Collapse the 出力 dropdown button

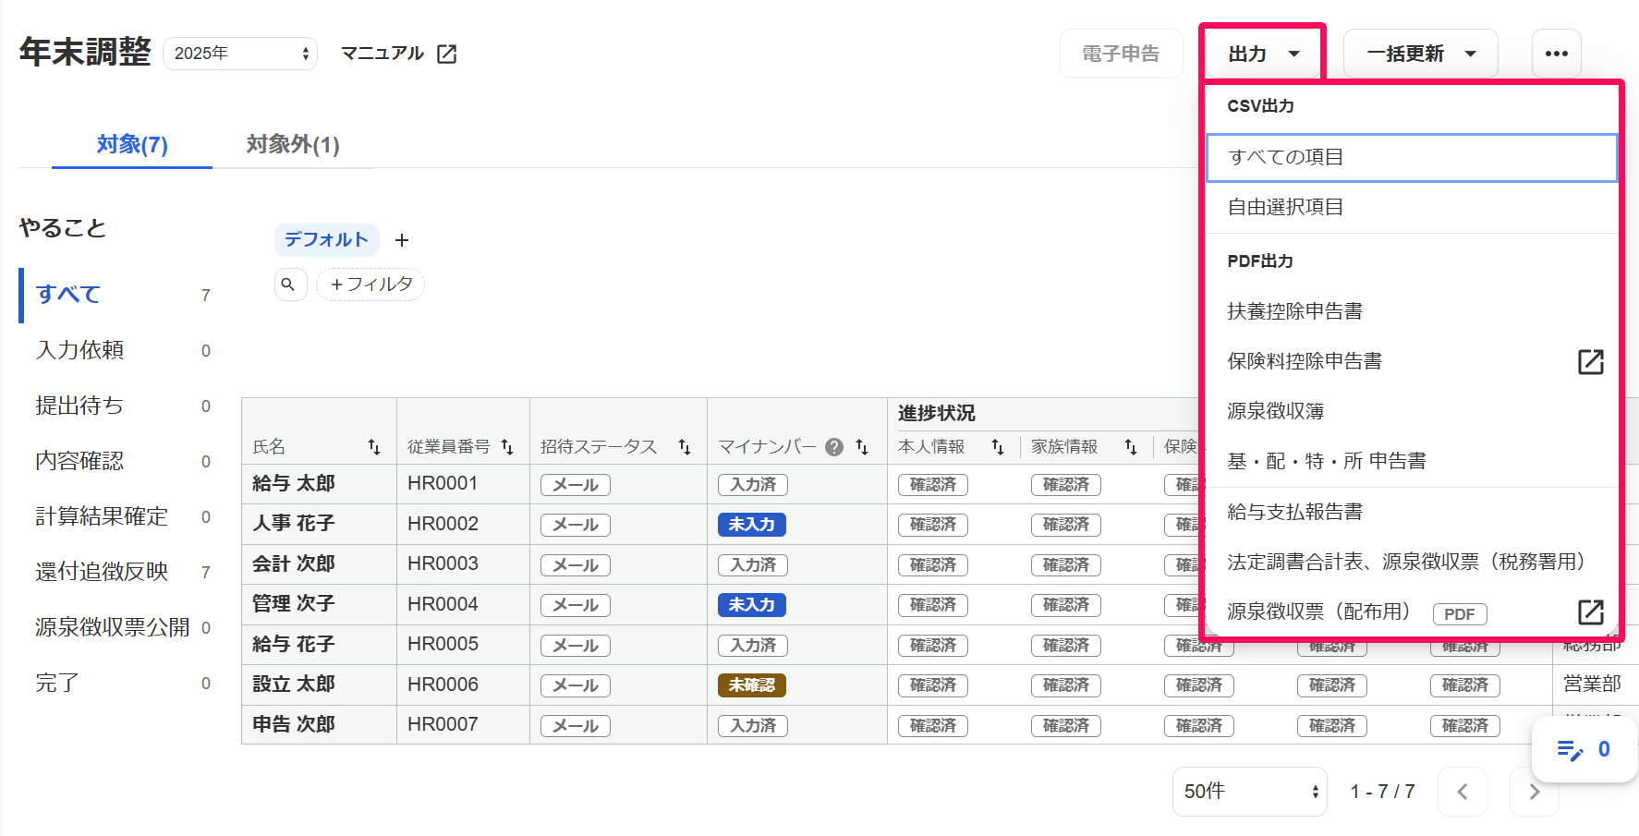[1263, 54]
